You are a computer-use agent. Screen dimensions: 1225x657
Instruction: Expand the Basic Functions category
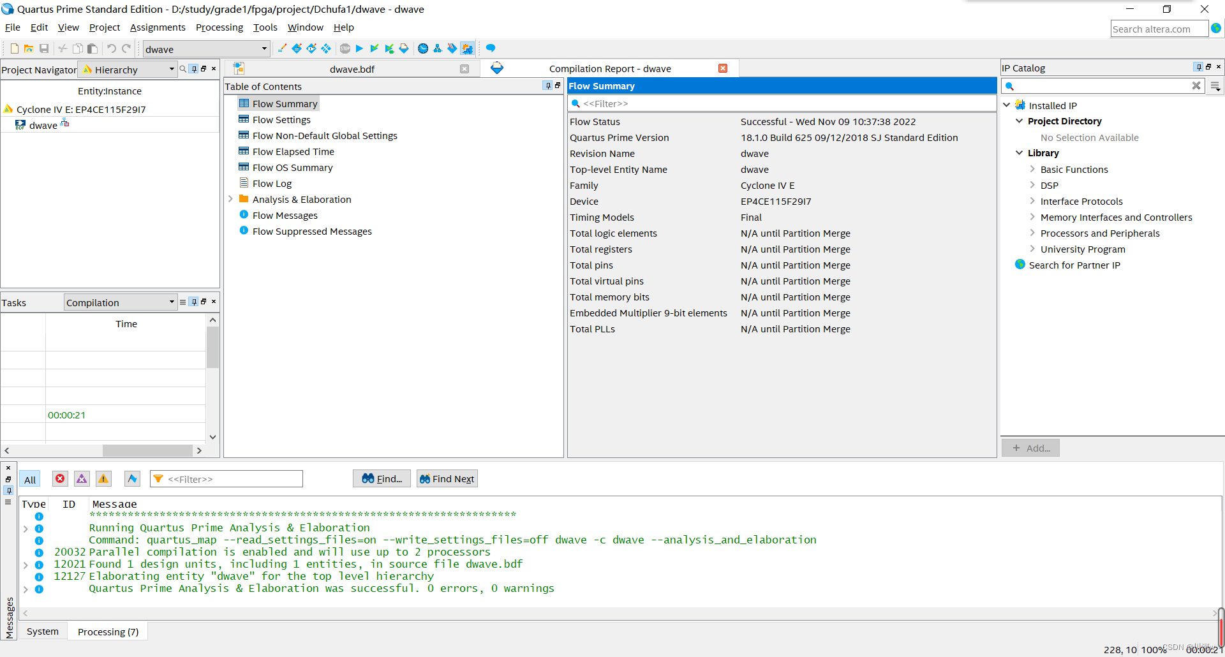pos(1032,169)
